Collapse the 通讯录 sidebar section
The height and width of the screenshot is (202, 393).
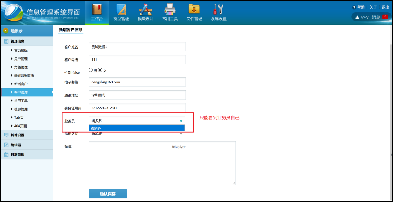(x=27, y=31)
